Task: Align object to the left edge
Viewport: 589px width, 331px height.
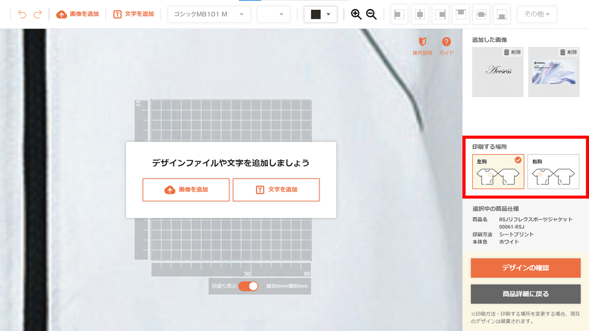Action: point(399,14)
